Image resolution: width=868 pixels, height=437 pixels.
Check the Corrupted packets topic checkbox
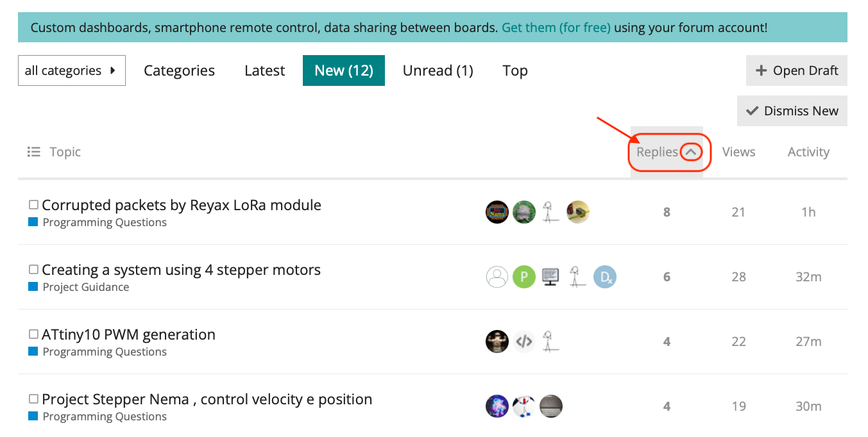pos(34,205)
